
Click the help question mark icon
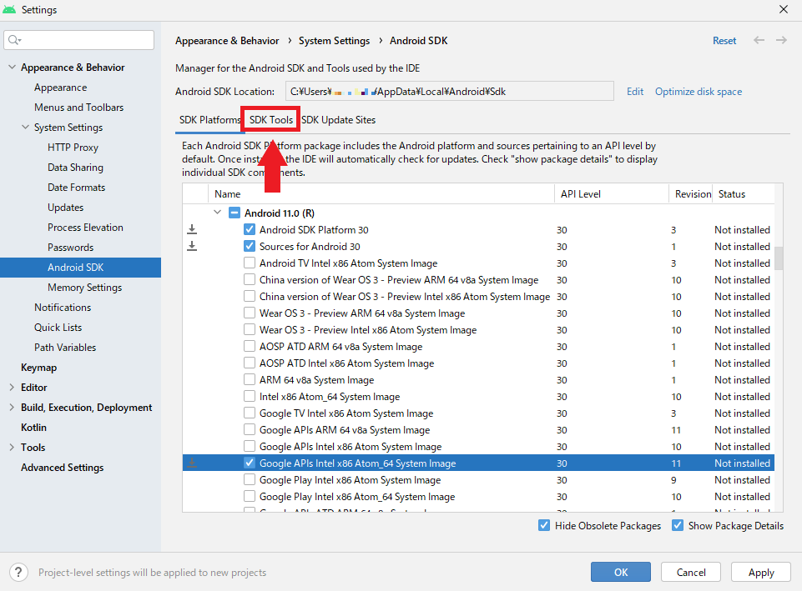point(19,572)
